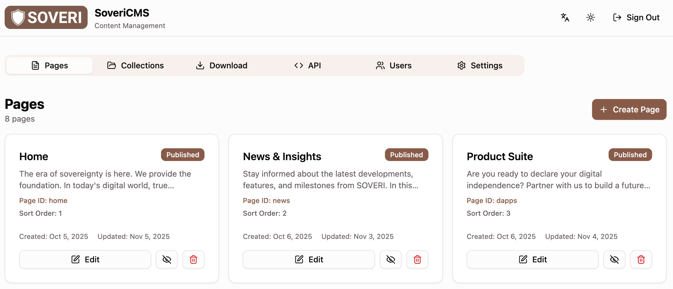Toggle visibility of Product Suite page
Image resolution: width=673 pixels, height=289 pixels.
[x=614, y=259]
